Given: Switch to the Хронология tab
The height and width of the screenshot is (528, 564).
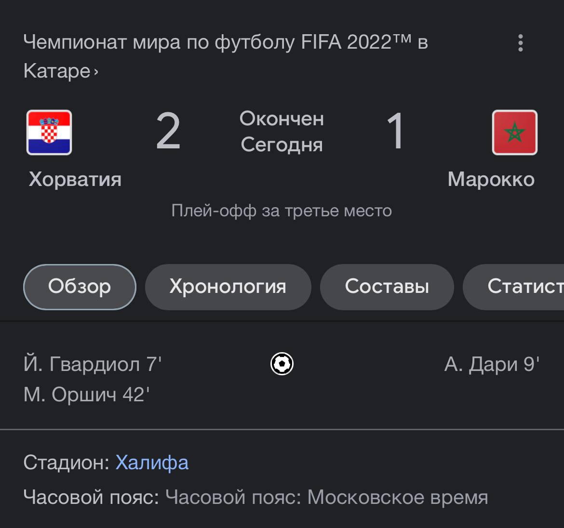Looking at the screenshot, I should [228, 287].
